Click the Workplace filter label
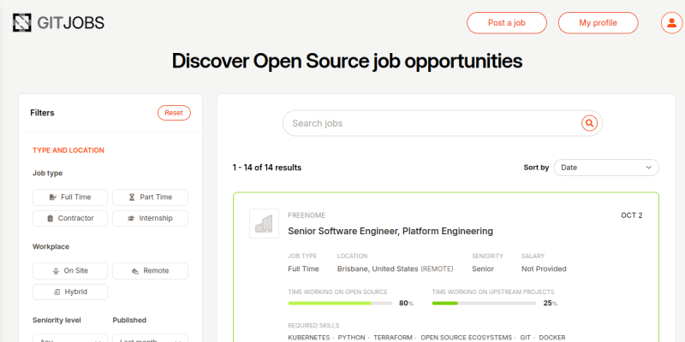685x342 pixels. [x=51, y=247]
